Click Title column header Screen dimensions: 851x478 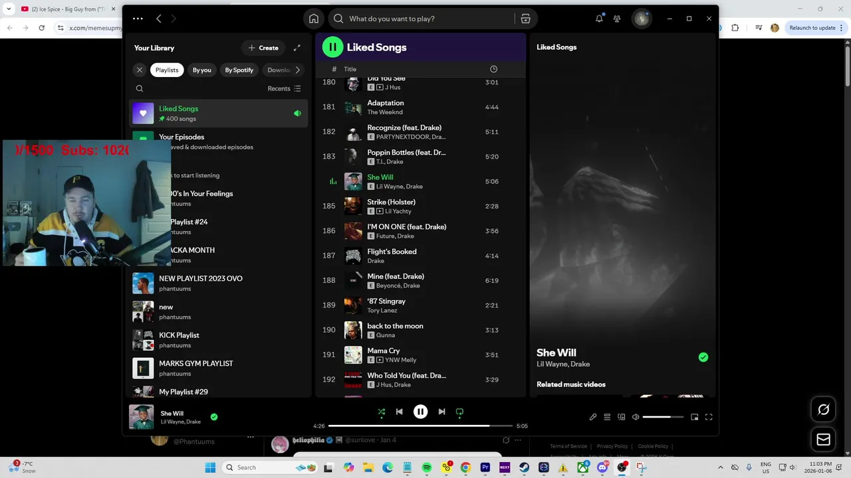pyautogui.click(x=350, y=69)
